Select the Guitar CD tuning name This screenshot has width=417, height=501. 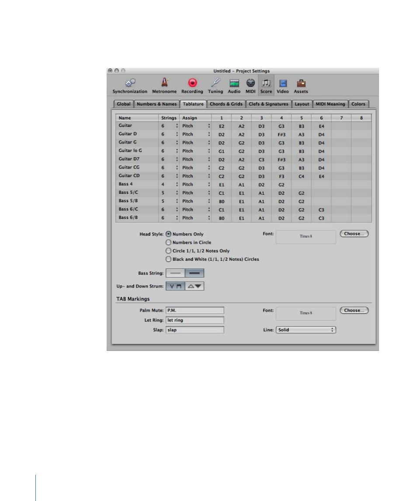pyautogui.click(x=129, y=175)
